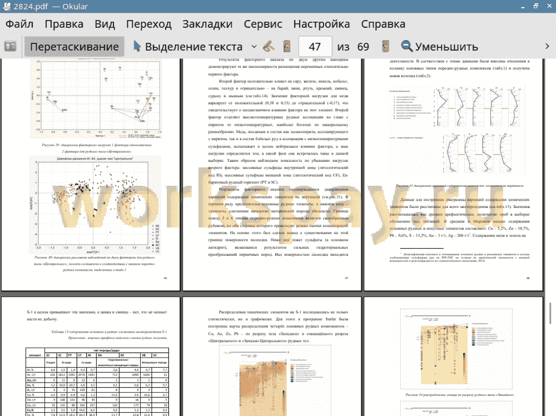Click page 47 text page
Image resolution: width=556 pixels, height=416 pixels.
click(272, 175)
